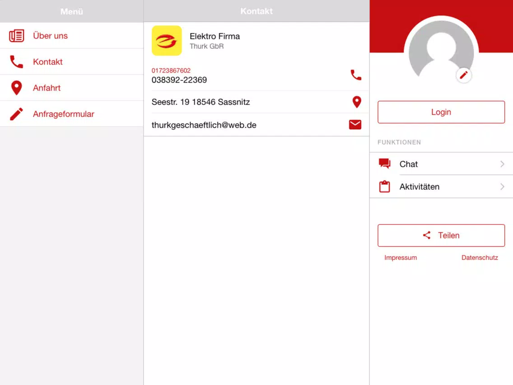
Task: Select Kontakt in the menu
Action: 72,61
